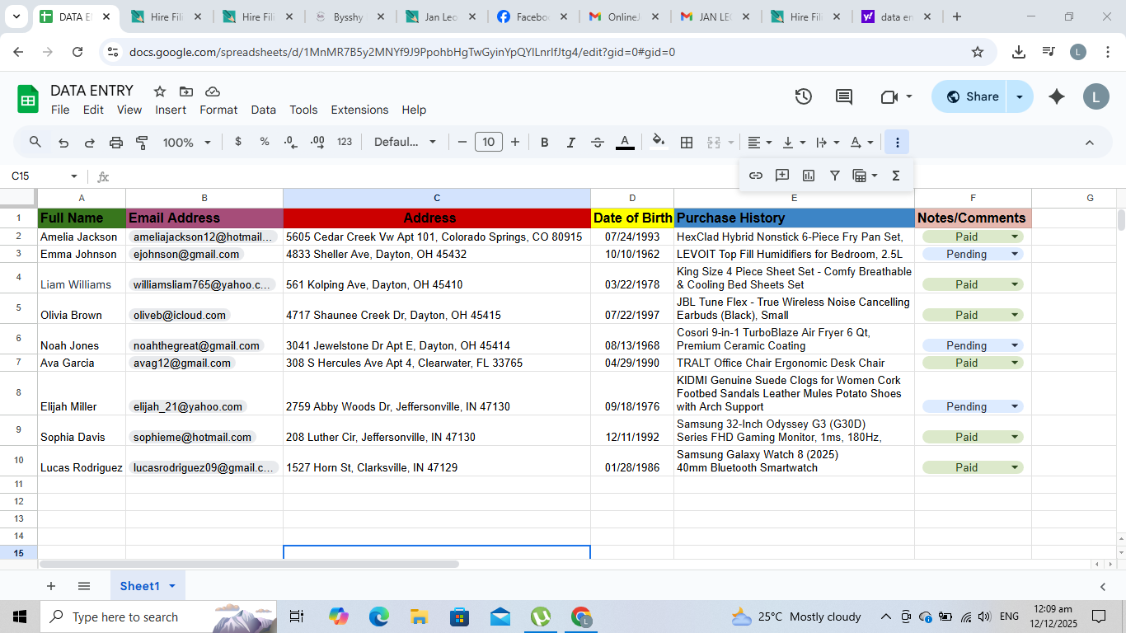Open the font family dropdown
Viewport: 1126px width, 633px height.
coord(405,143)
